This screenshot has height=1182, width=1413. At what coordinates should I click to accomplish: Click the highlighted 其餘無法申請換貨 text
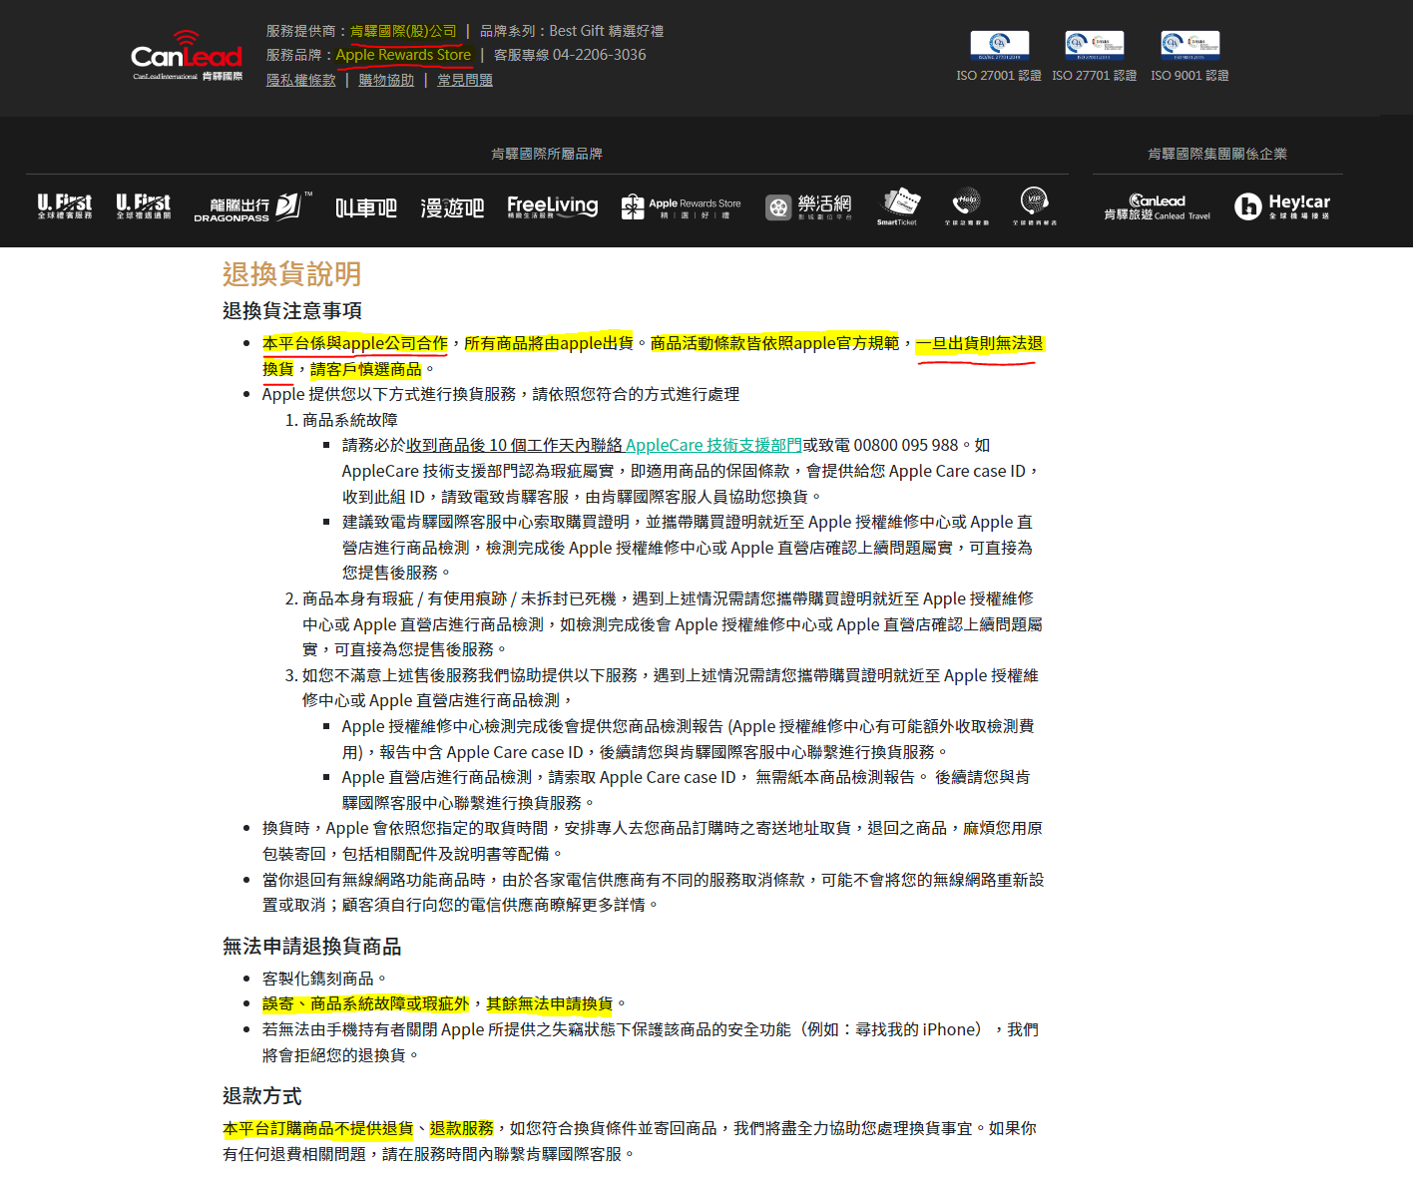550,1003
